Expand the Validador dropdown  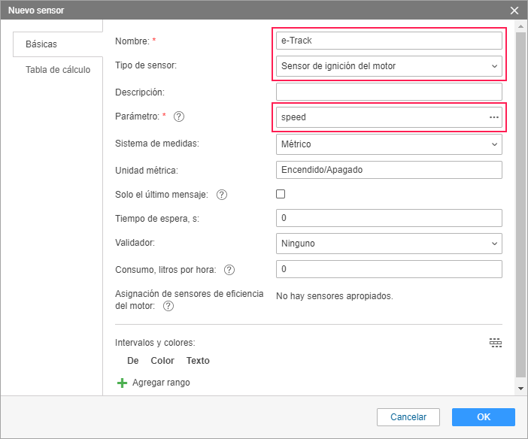(389, 244)
